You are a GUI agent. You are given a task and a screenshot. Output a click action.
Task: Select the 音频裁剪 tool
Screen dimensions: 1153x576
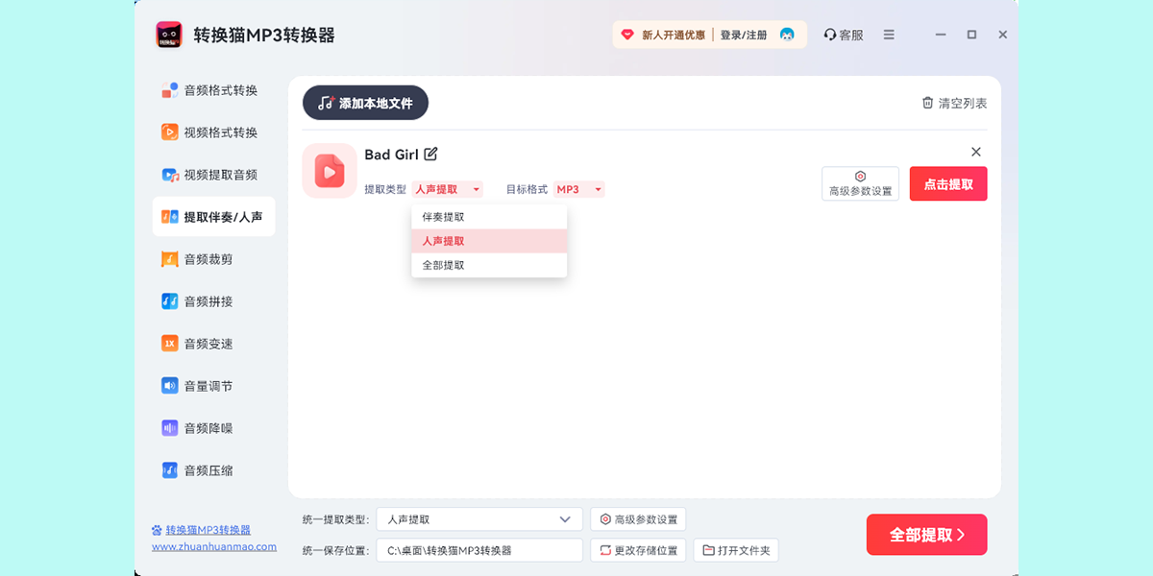coord(210,258)
